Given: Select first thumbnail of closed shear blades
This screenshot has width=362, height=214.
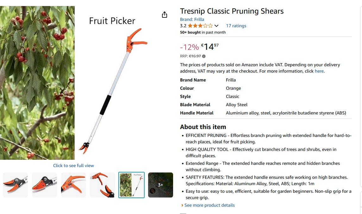Looking at the screenshot, I should pyautogui.click(x=15, y=185).
